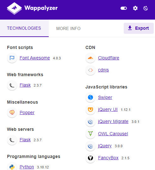Open the cdnjs link
The image size is (155, 170).
pyautogui.click(x=103, y=70)
